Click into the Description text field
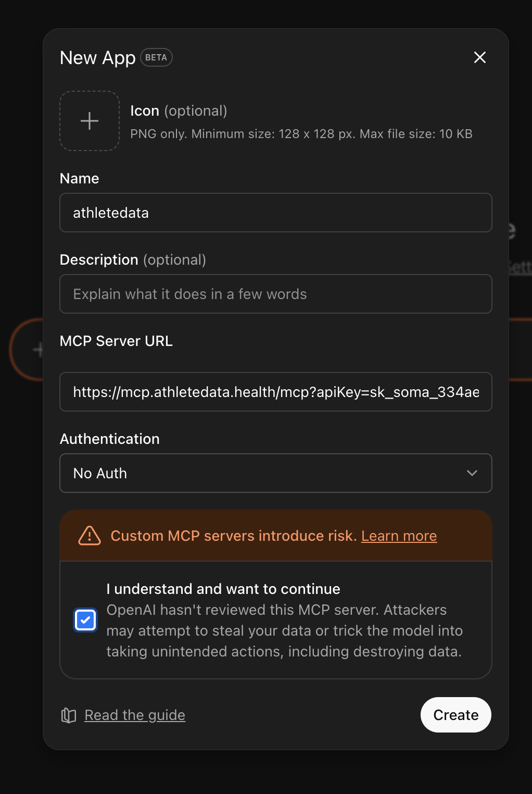Image resolution: width=532 pixels, height=794 pixels. [275, 294]
